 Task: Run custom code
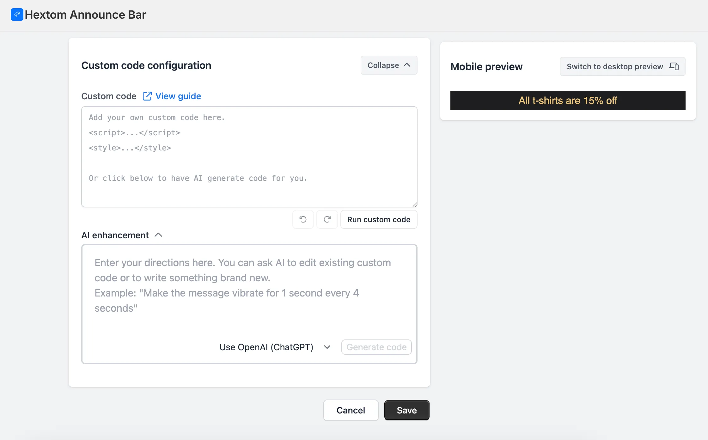[x=379, y=219]
